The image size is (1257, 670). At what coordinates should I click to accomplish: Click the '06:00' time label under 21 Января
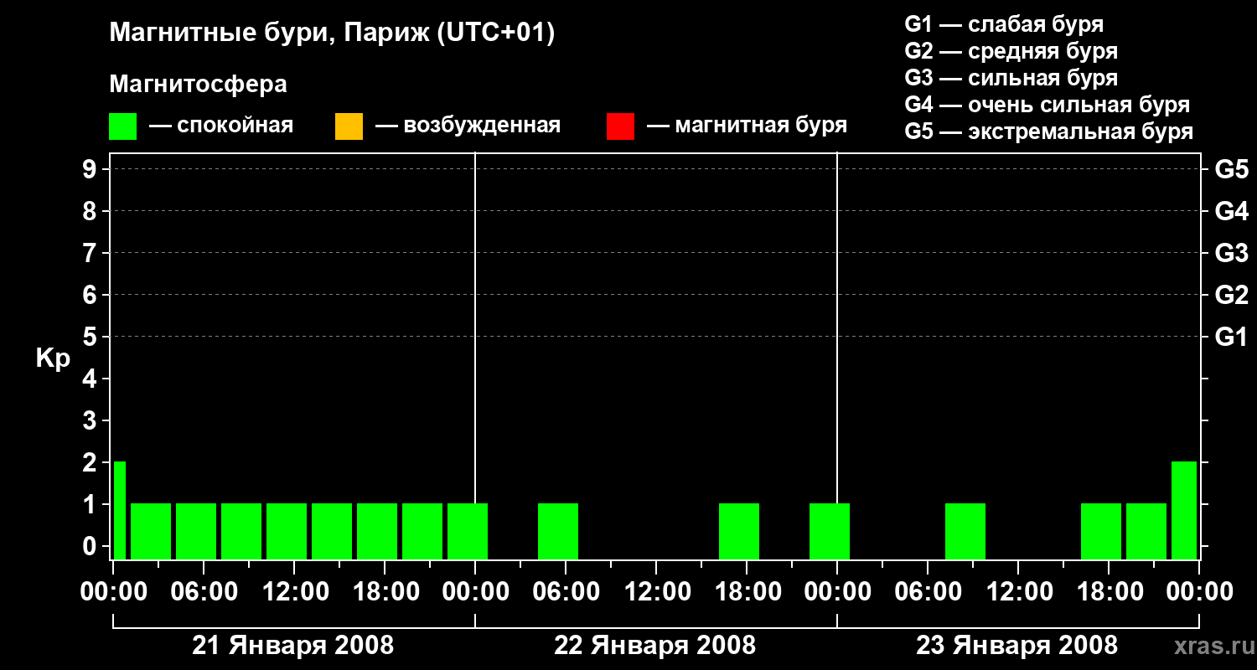point(203,592)
